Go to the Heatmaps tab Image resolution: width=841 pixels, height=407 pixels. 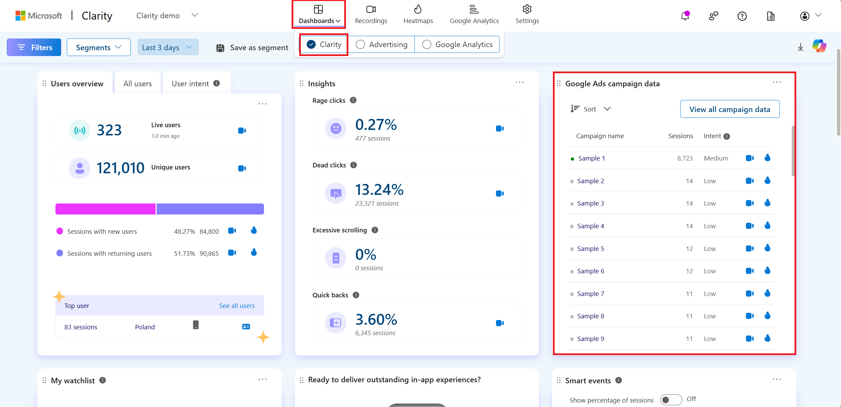click(x=418, y=15)
